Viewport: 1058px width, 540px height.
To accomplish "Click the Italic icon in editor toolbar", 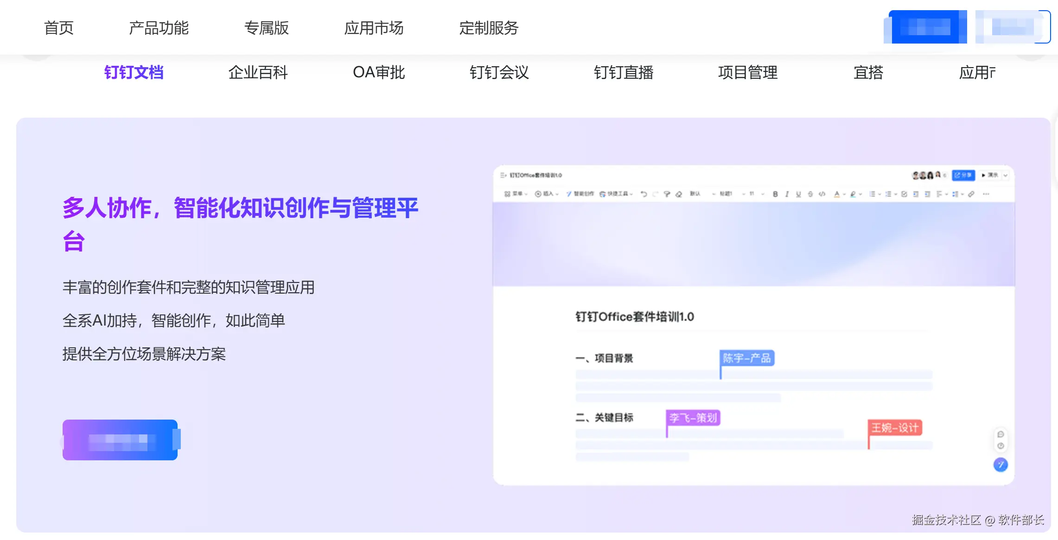I will pos(787,194).
